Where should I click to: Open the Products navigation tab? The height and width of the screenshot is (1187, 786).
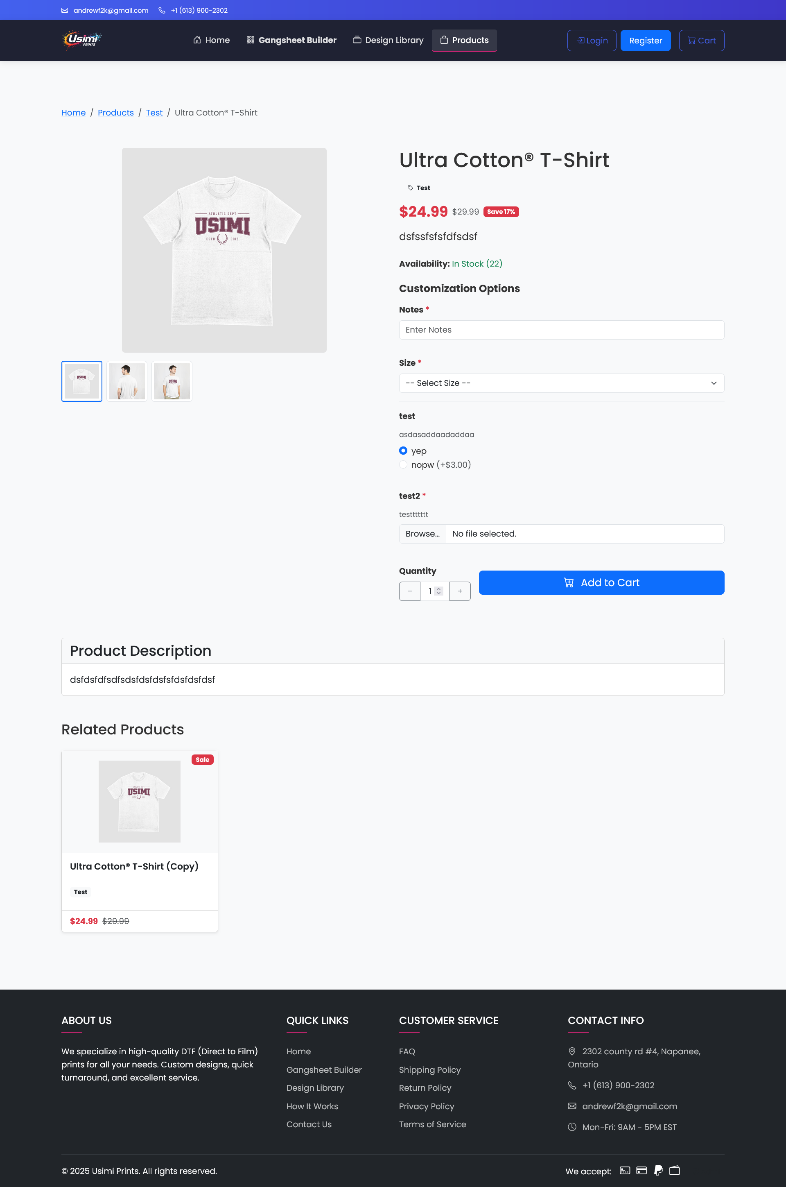tap(464, 40)
